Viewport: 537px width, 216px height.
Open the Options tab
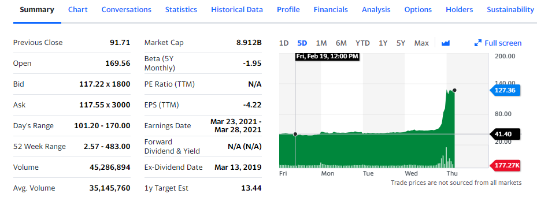coord(418,10)
